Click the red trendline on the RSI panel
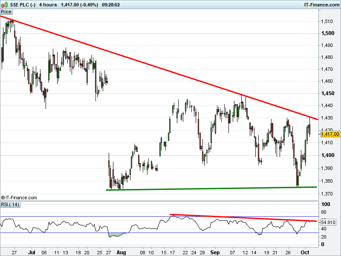341x256 pixels. pos(243,218)
